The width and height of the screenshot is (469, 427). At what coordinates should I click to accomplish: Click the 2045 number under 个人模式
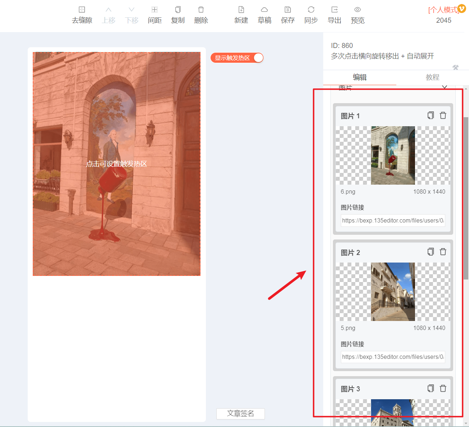pyautogui.click(x=443, y=21)
